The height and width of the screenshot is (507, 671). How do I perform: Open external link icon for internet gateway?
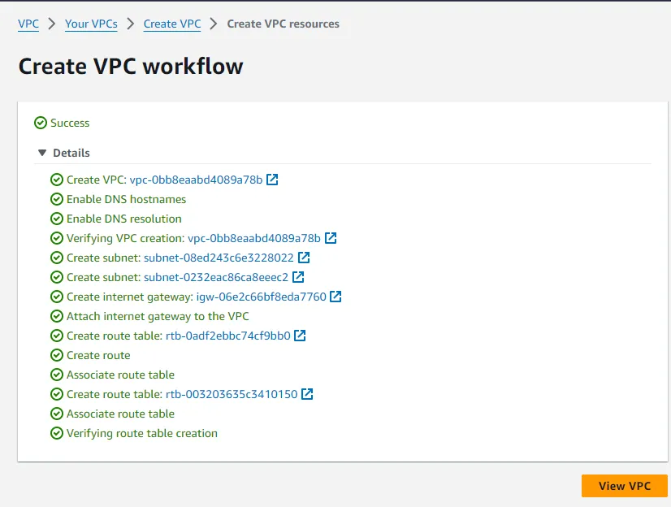point(335,297)
